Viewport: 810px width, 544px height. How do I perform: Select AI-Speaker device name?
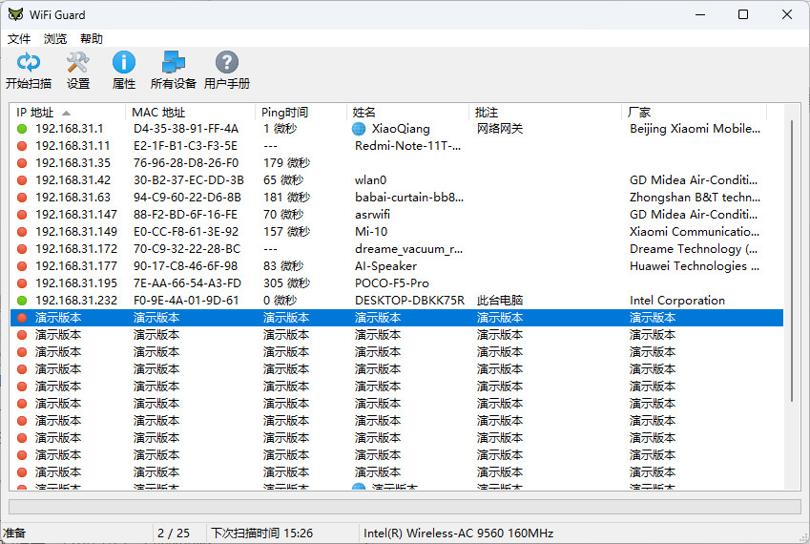pos(385,266)
